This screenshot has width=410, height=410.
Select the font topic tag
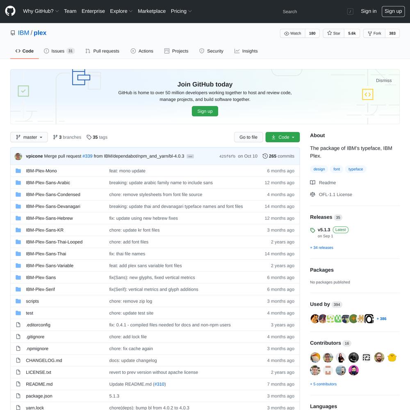click(337, 169)
